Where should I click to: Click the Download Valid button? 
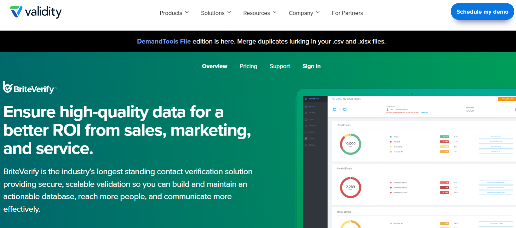click(496, 137)
